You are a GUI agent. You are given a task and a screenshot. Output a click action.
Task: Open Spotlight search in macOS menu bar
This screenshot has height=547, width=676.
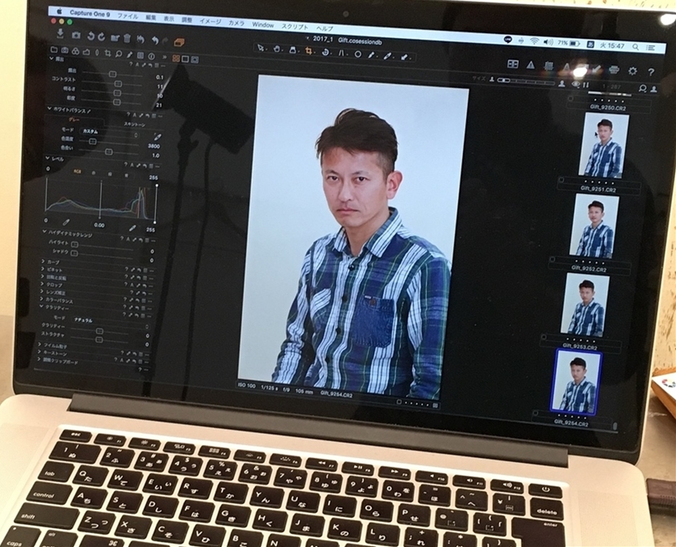[x=635, y=46]
